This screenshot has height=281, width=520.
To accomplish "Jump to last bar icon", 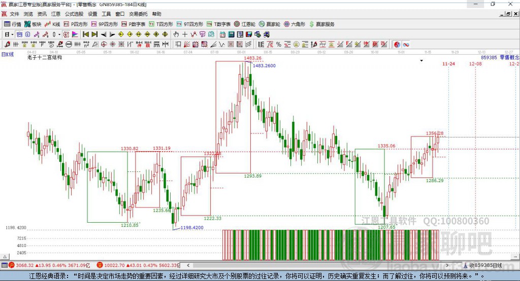I will tap(94, 34).
